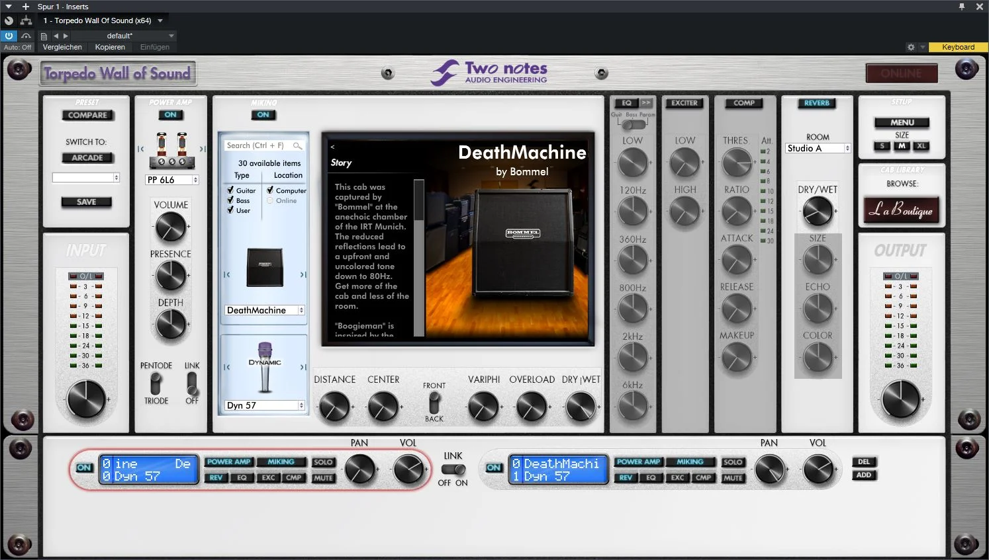989x560 pixels.
Task: Click the COMPARE preset button
Action: coord(87,115)
